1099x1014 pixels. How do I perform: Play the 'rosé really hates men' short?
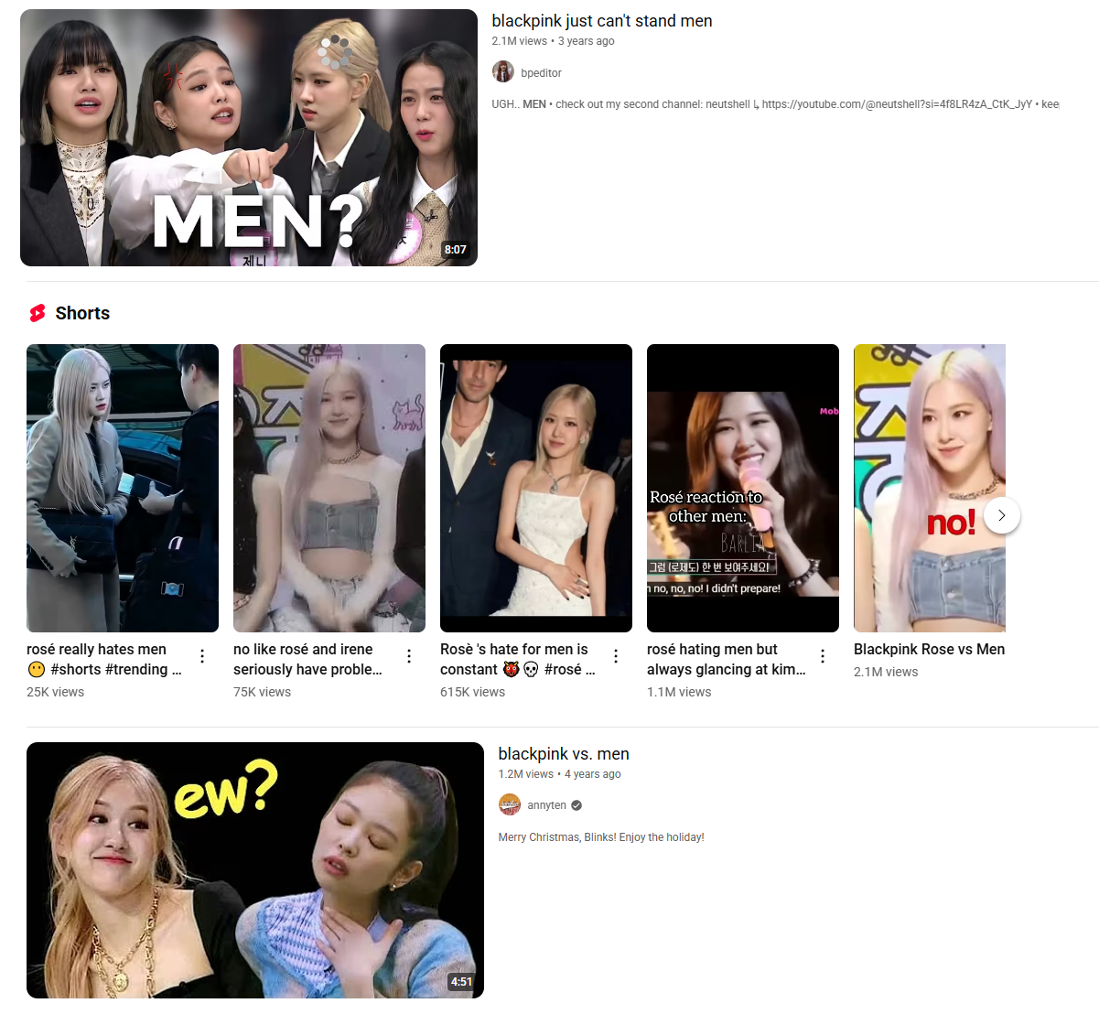pos(123,488)
